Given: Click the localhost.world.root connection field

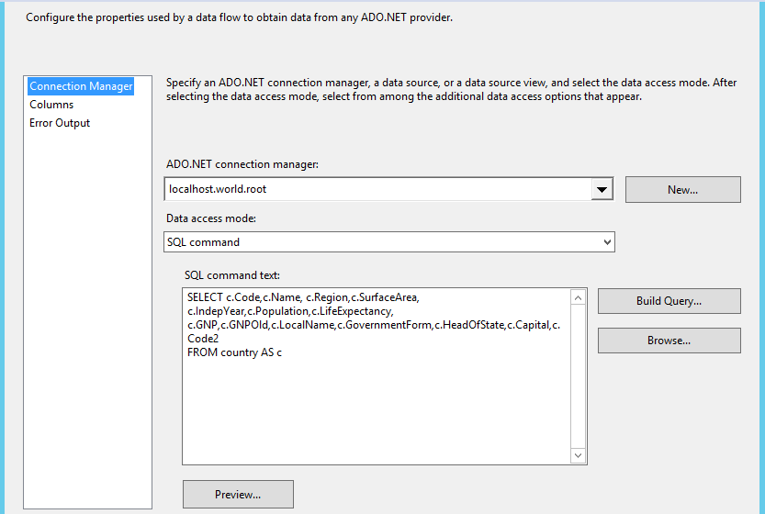Looking at the screenshot, I should point(377,190).
